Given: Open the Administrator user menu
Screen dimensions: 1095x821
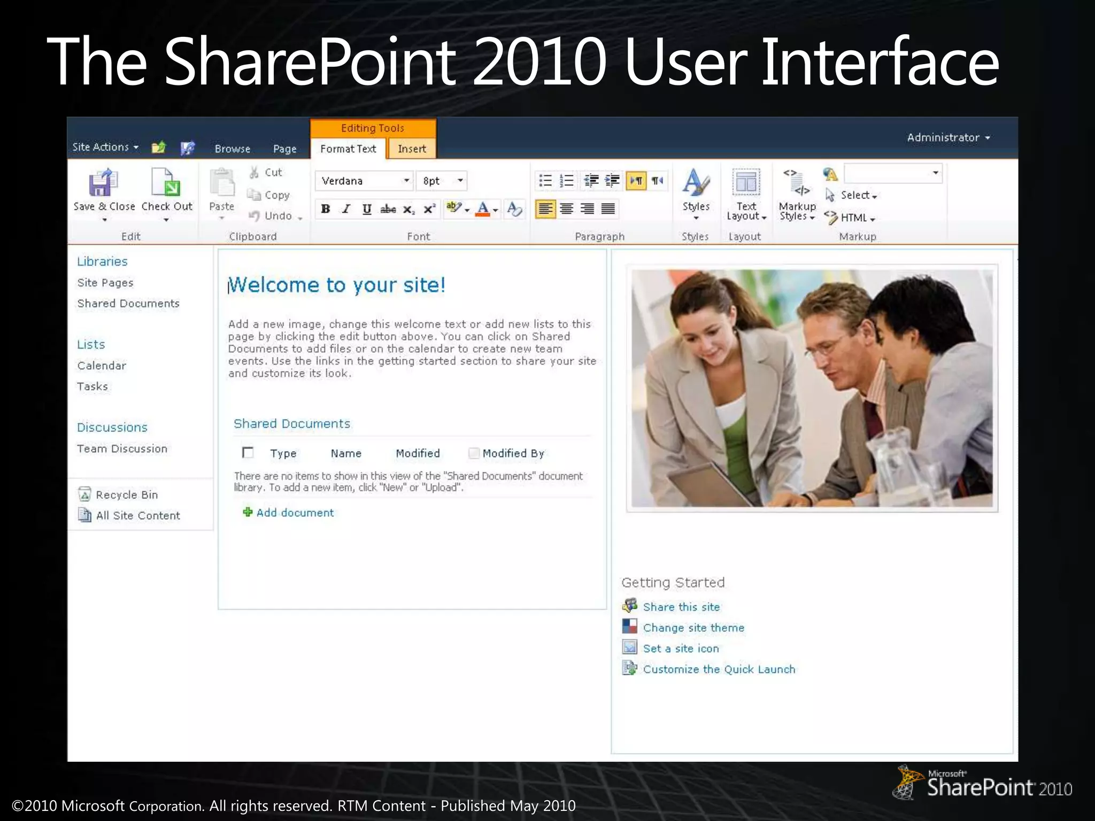Looking at the screenshot, I should (949, 137).
